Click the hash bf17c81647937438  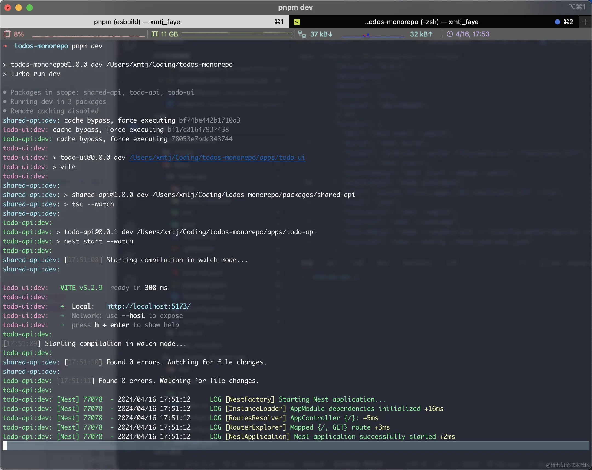198,129
